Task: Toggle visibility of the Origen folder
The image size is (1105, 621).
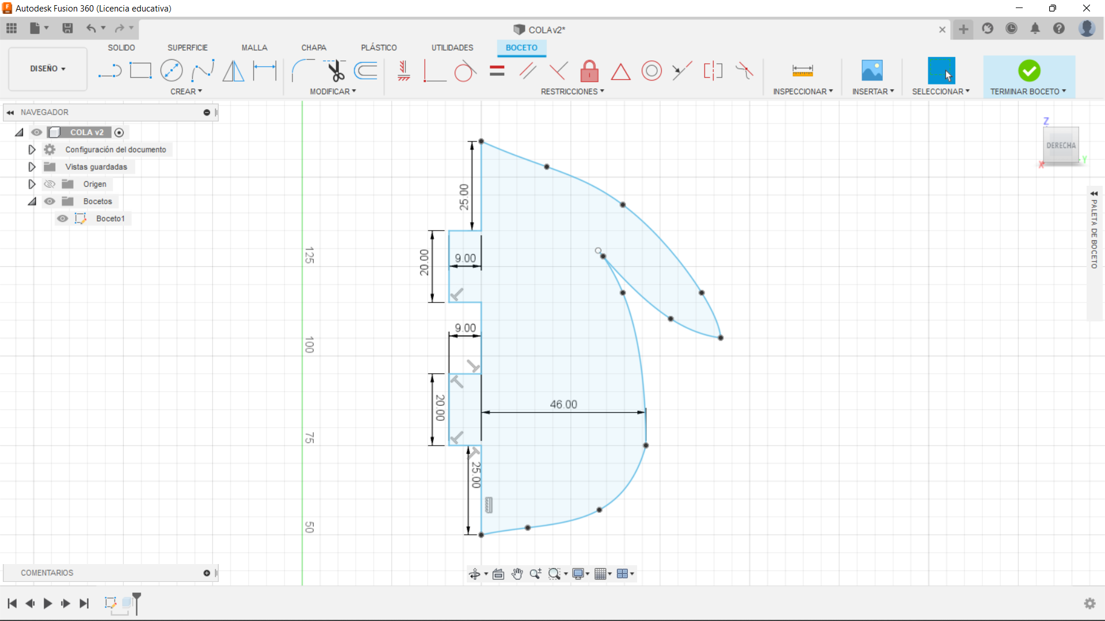Action: [x=50, y=184]
